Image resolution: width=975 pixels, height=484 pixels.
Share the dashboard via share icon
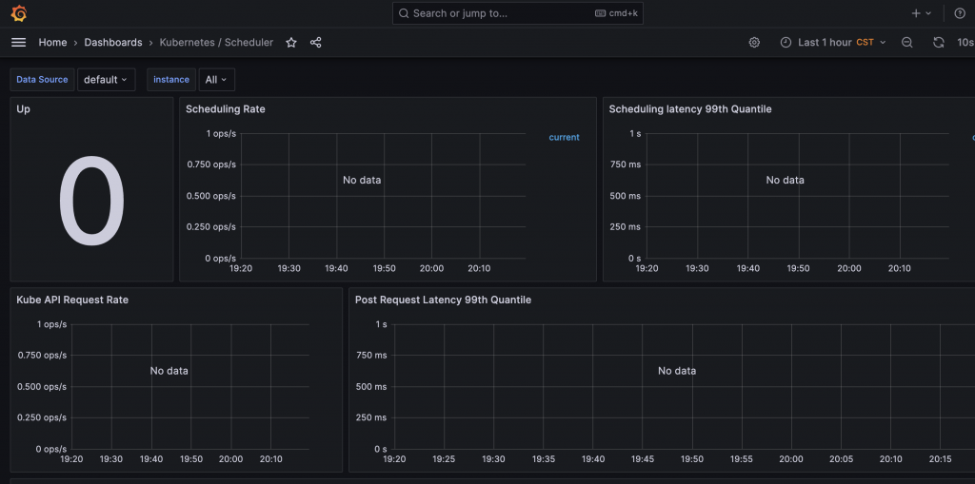[316, 42]
